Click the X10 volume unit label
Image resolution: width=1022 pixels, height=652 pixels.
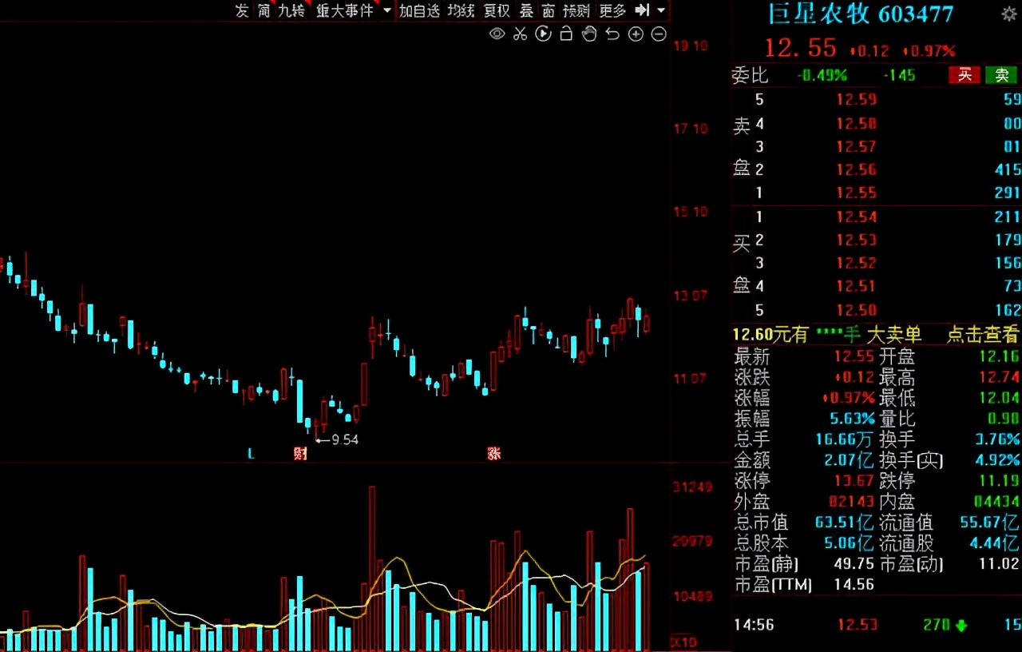coord(683,643)
